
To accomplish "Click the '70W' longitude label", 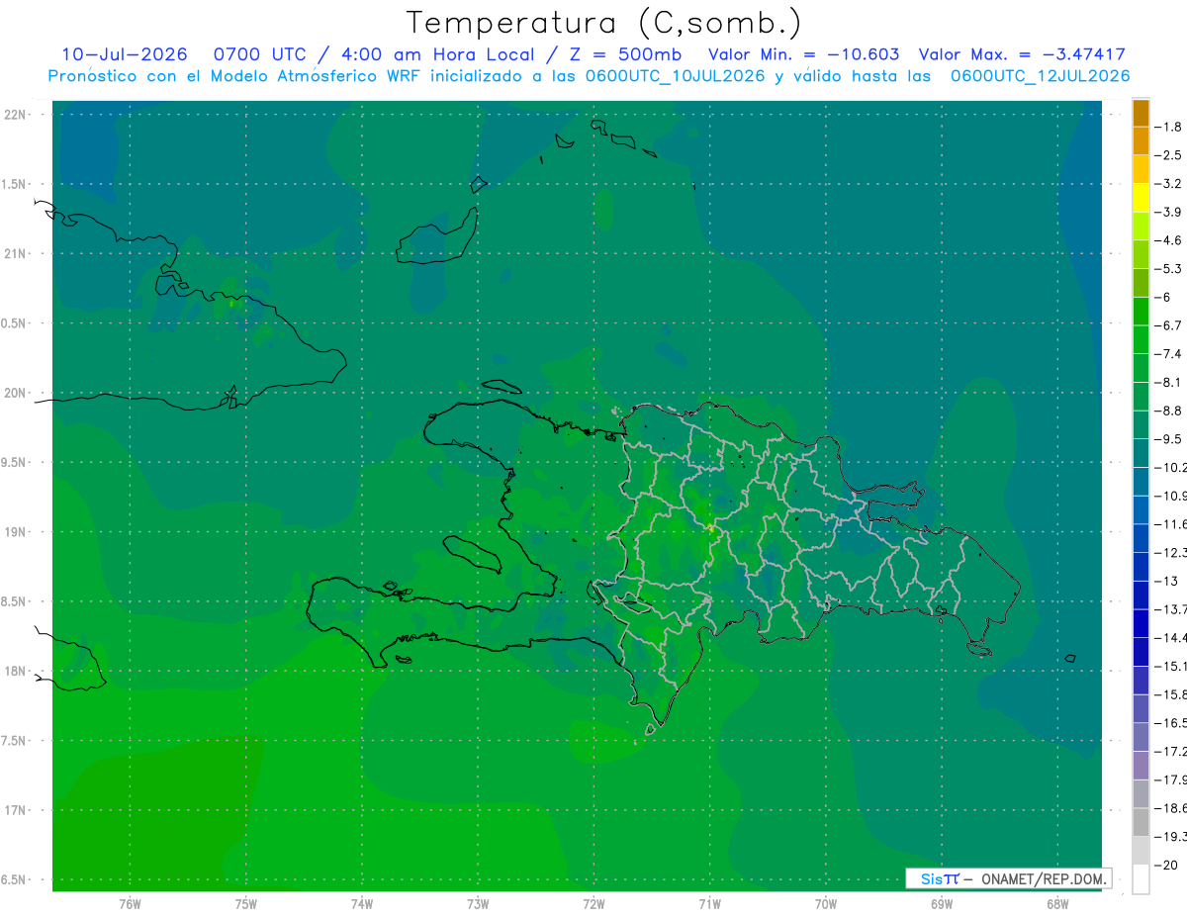I will point(826,904).
